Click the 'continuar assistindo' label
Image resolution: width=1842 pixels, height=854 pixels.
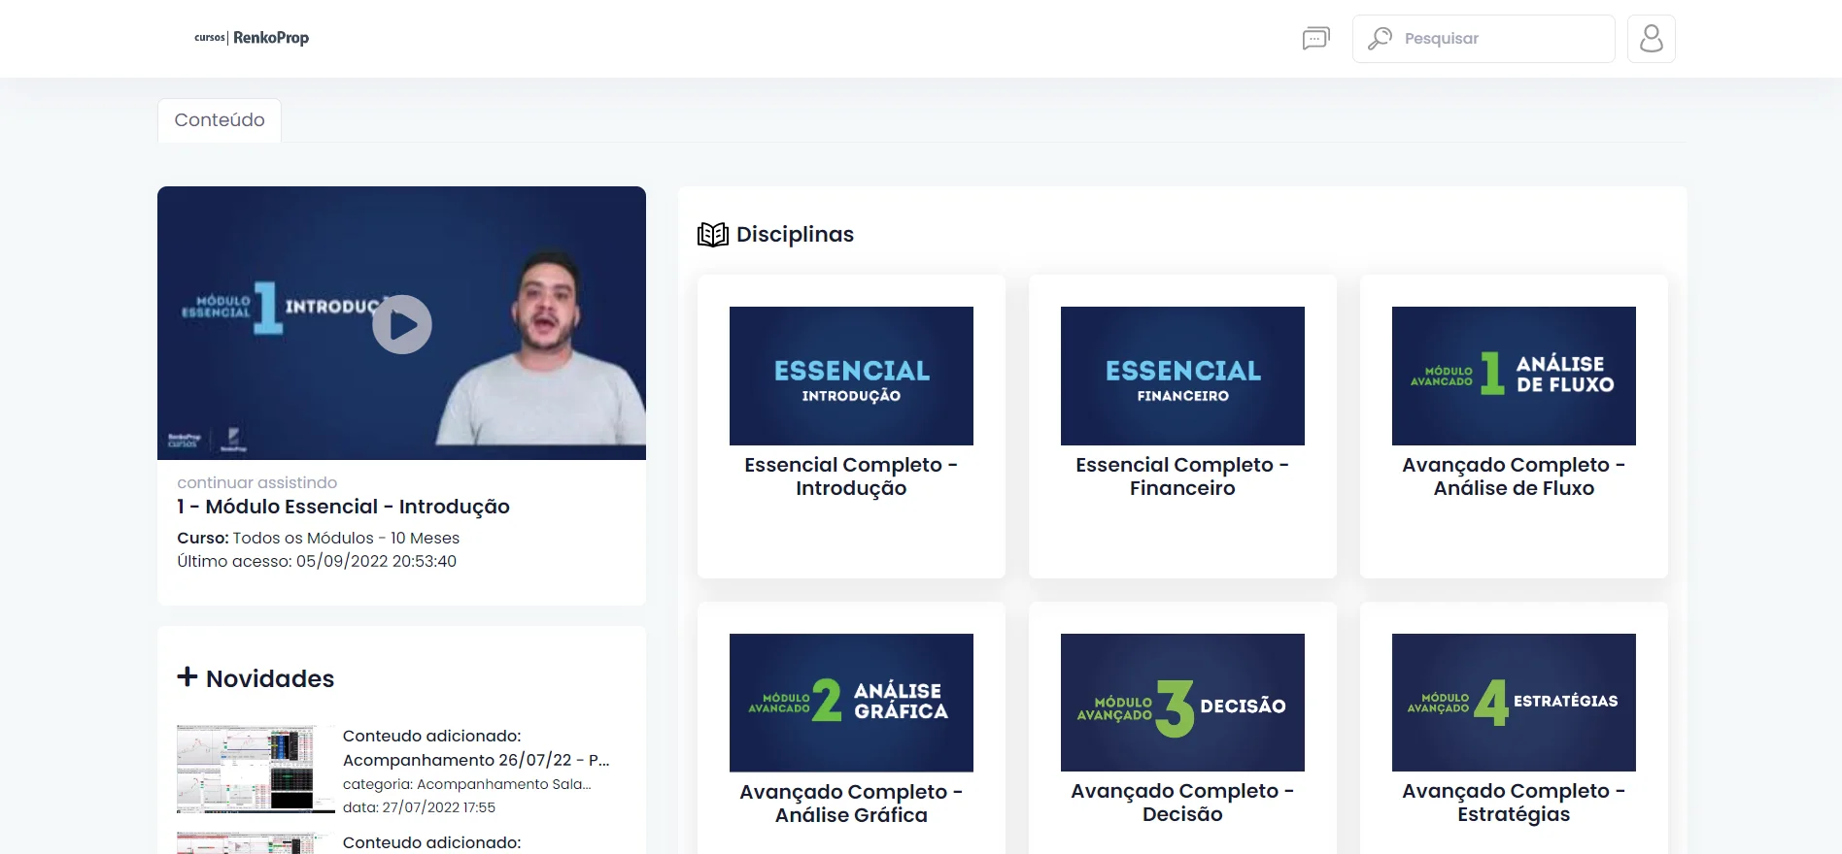(256, 482)
